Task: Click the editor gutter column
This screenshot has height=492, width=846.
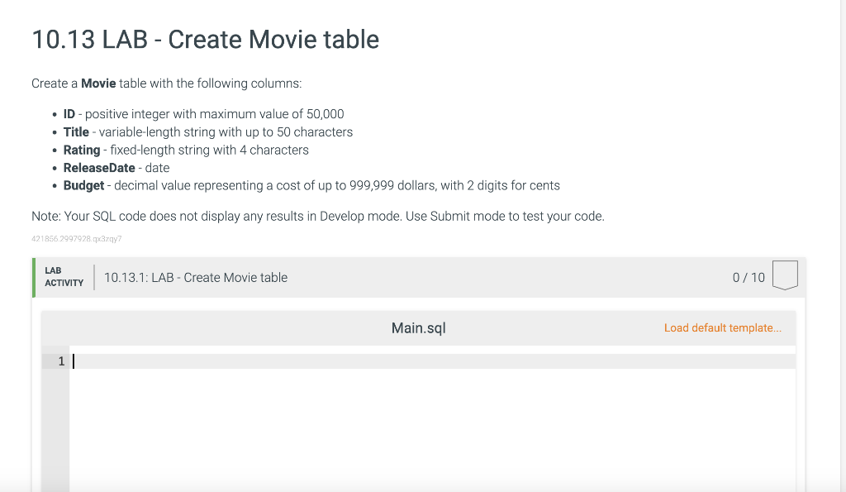Action: pyautogui.click(x=56, y=413)
